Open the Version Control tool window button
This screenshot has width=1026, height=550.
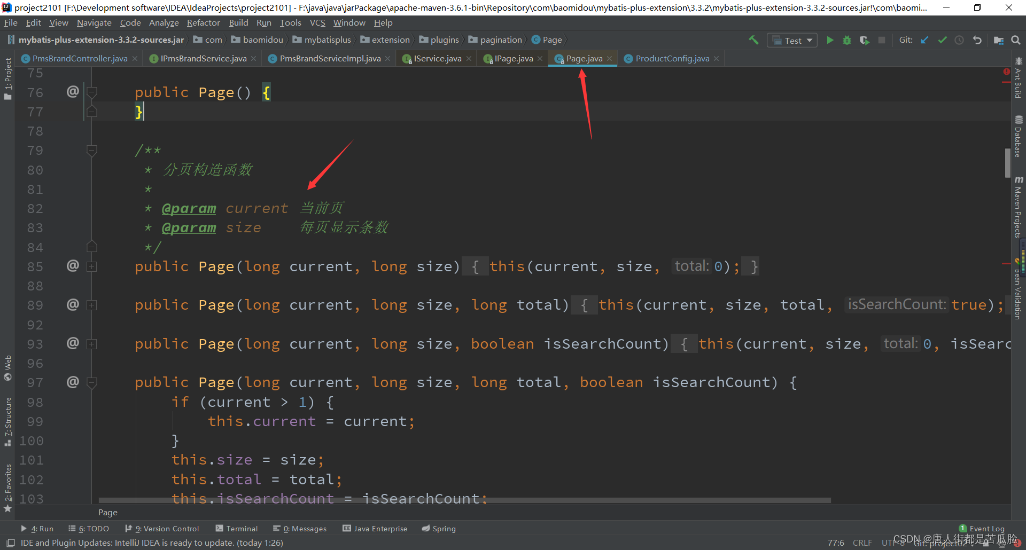162,529
